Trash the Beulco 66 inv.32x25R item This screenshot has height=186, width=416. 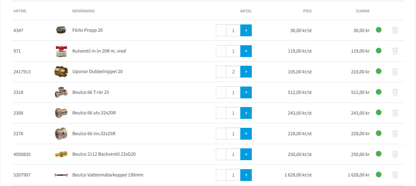tap(395, 133)
